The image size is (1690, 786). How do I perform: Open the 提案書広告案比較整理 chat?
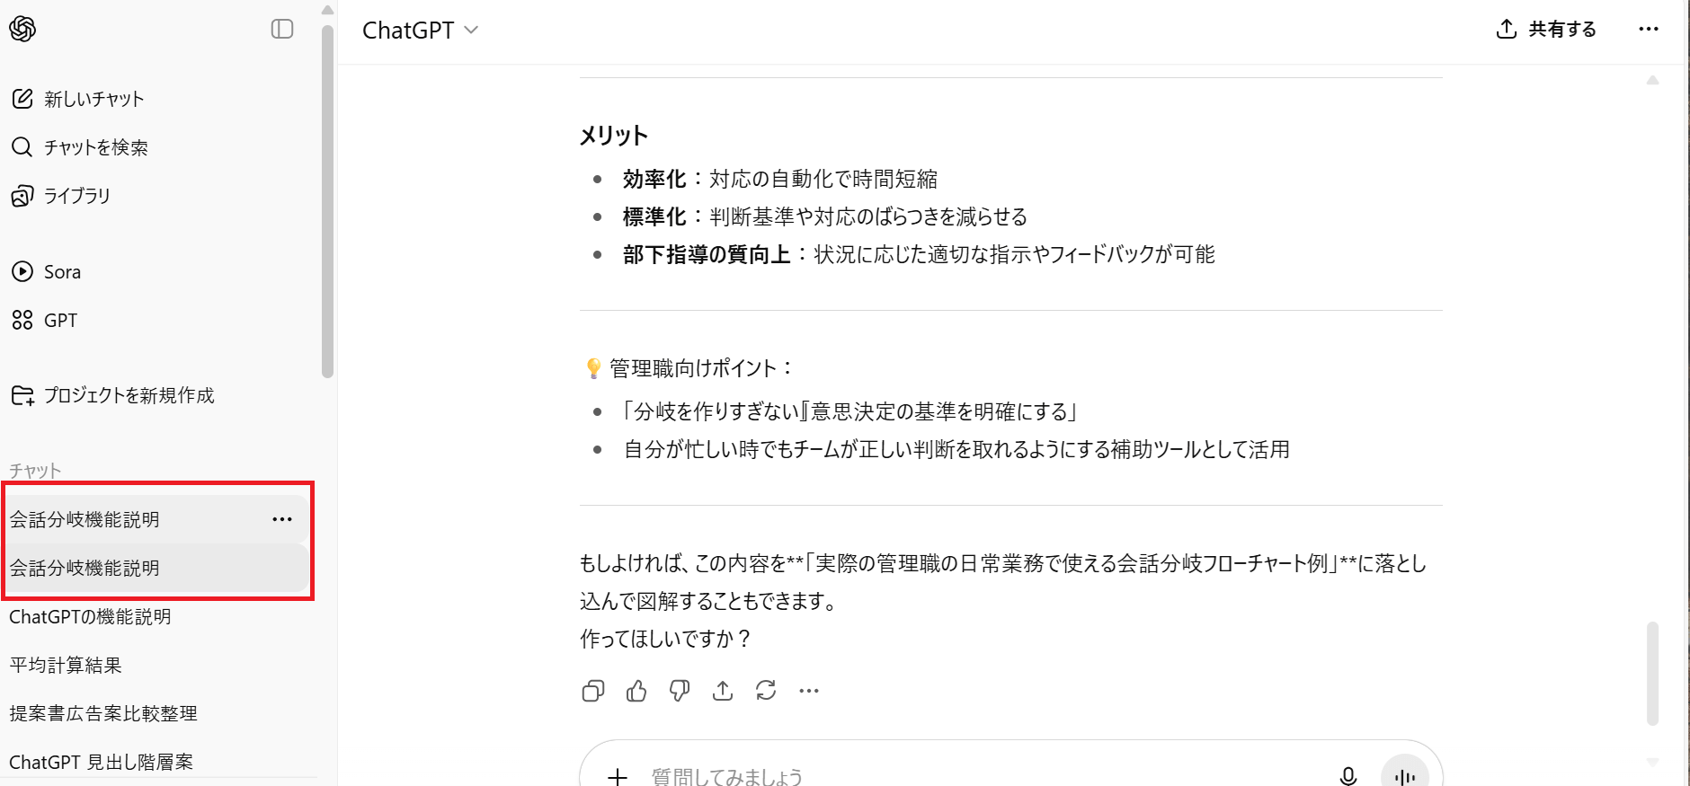[103, 714]
